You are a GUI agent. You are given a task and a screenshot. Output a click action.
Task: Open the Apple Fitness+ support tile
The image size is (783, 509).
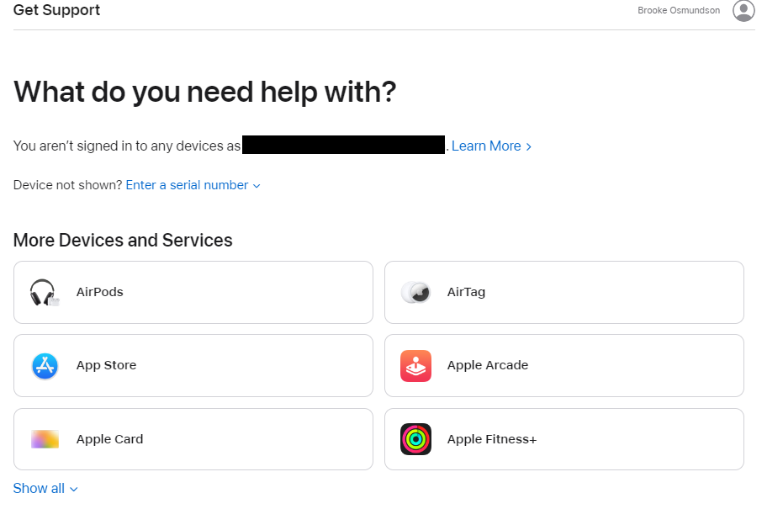pos(563,438)
